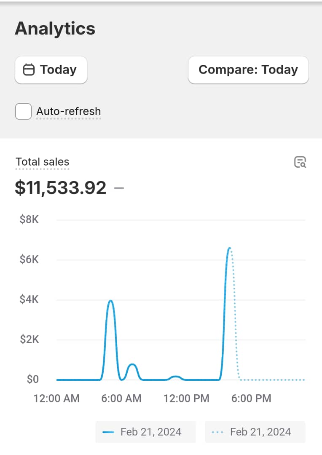Click the $8K y-axis label
Image resolution: width=322 pixels, height=455 pixels.
click(29, 219)
